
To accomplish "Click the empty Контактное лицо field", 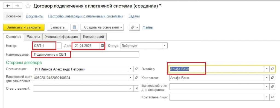I will [x=217, y=97].
